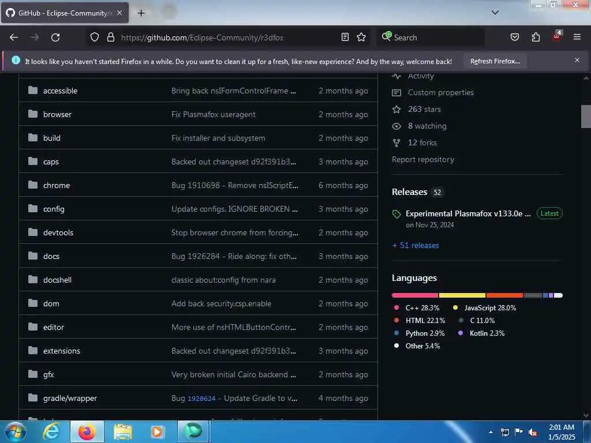This screenshot has width=591, height=443.
Task: Open the docs folder
Action: tap(51, 256)
